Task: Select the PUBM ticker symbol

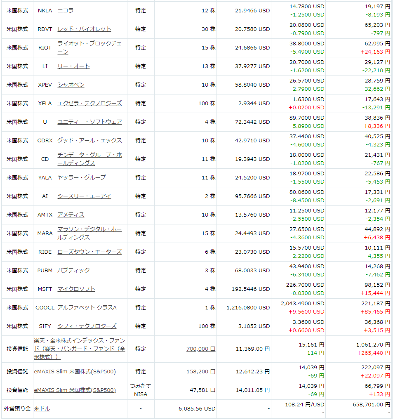Action: (45, 270)
